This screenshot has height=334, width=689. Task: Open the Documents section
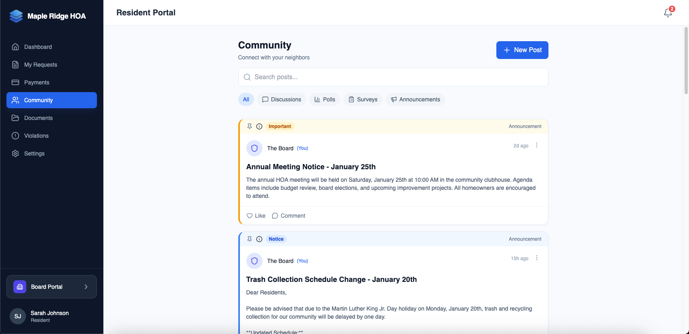52,118
